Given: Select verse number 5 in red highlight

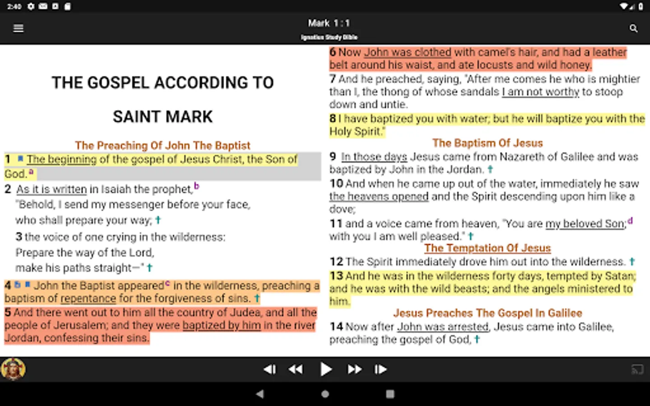Looking at the screenshot, I should click(8, 312).
